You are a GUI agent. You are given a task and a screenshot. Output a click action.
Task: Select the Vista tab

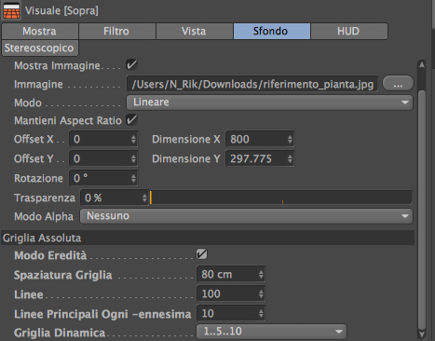coord(194,31)
